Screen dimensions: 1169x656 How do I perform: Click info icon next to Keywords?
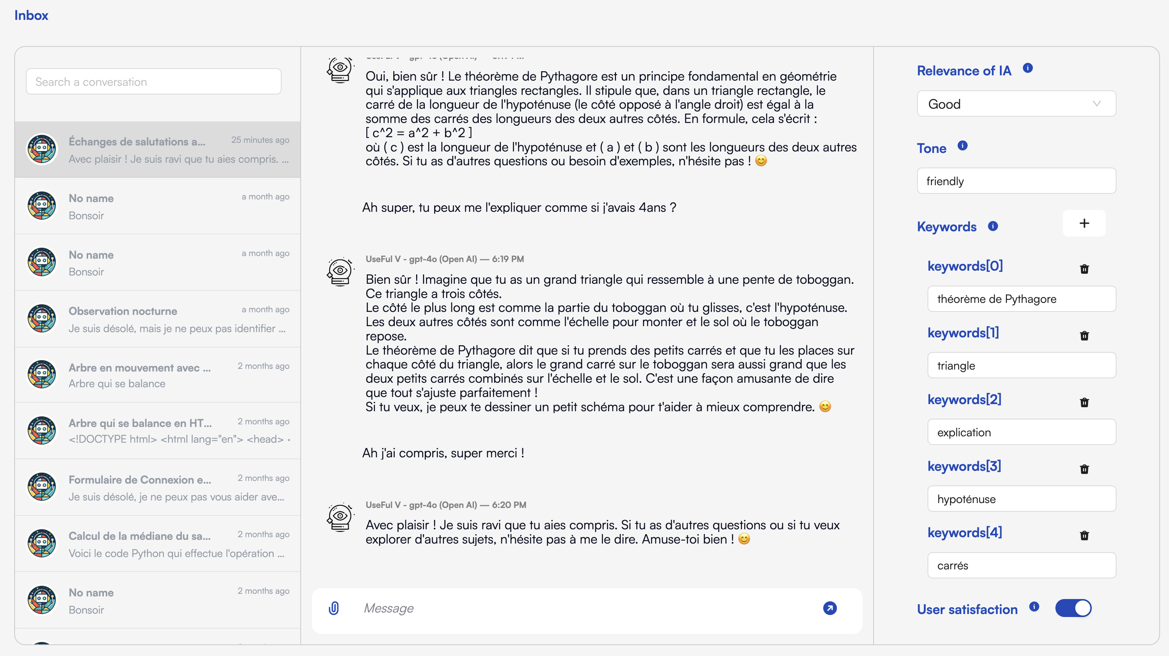tap(993, 226)
